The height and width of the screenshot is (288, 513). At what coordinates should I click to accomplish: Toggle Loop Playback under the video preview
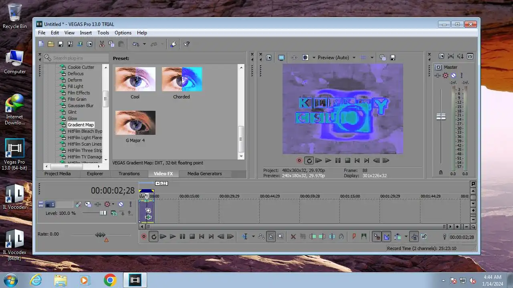point(309,160)
